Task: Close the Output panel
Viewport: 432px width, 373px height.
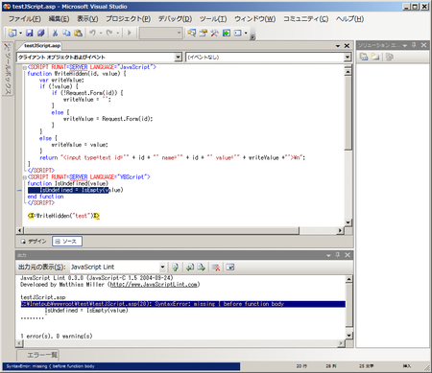Action: click(x=348, y=255)
